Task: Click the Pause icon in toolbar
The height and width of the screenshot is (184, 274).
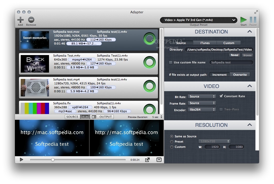Action: [253, 20]
